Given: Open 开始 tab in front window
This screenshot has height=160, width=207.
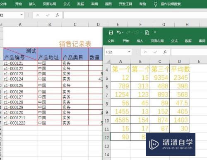Looking at the screenshot, I should pos(126,41).
